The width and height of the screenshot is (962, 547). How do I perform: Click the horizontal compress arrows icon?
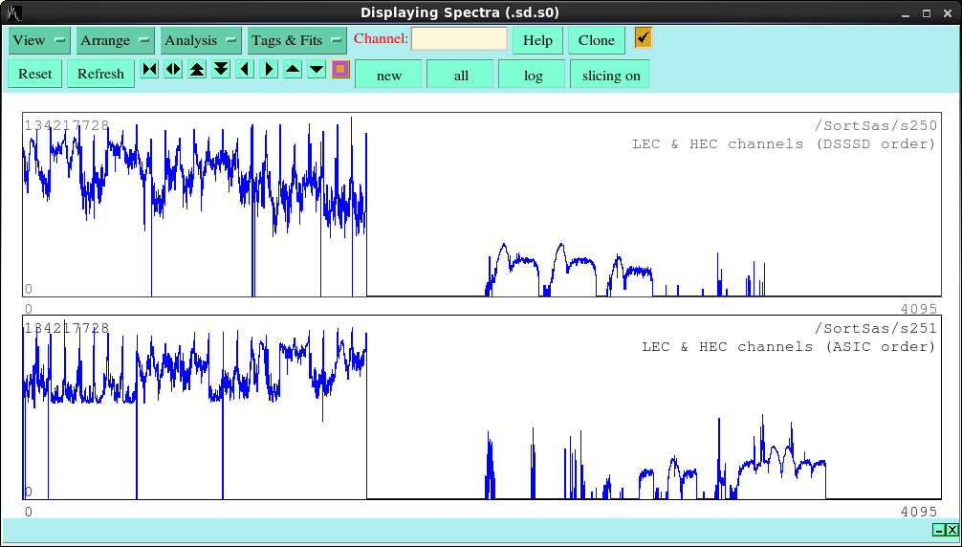149,70
